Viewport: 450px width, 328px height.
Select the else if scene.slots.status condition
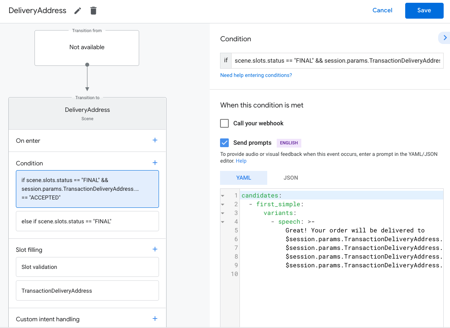[87, 221]
